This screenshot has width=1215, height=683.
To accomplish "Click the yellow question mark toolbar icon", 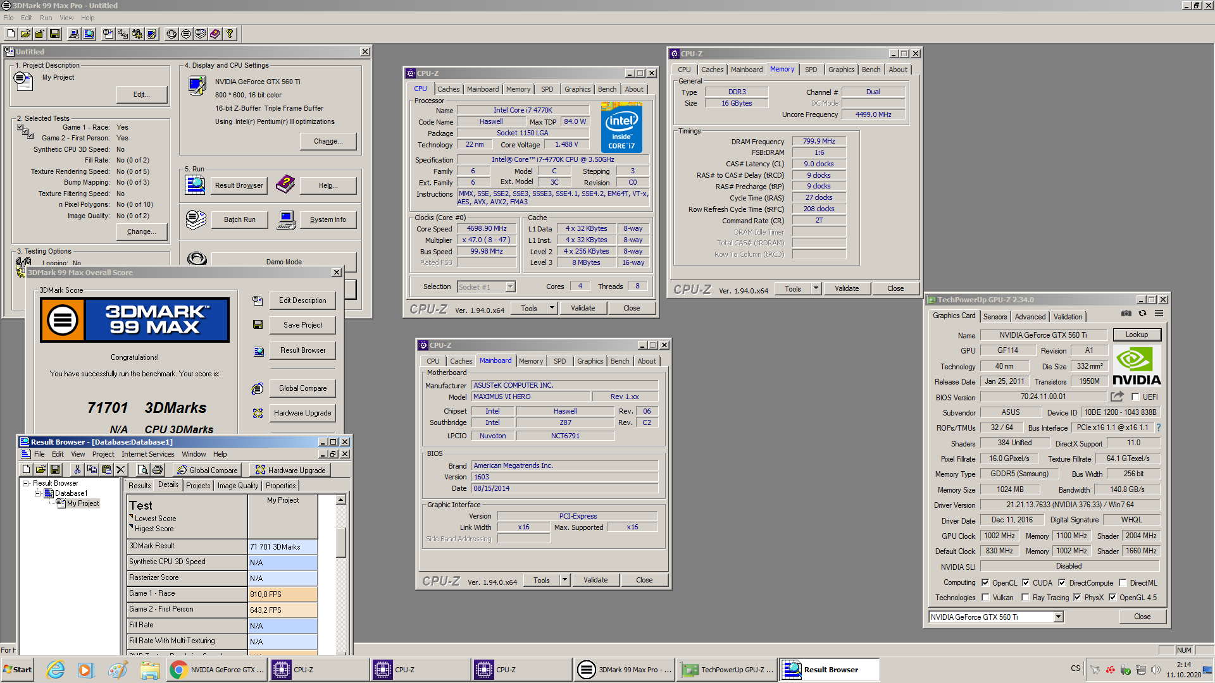I will [x=230, y=34].
